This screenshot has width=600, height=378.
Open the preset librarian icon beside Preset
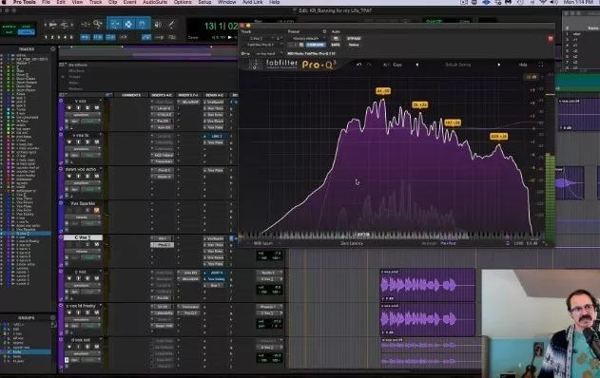pos(324,31)
